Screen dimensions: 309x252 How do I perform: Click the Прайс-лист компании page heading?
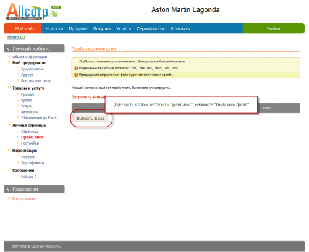(93, 49)
